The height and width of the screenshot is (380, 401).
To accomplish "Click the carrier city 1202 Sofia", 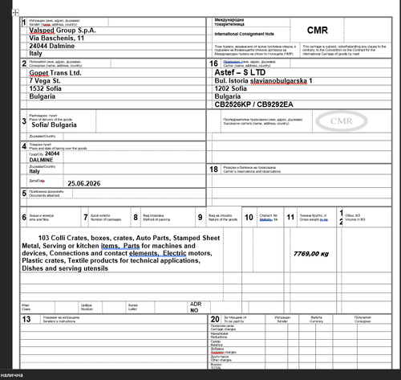I will pos(231,88).
